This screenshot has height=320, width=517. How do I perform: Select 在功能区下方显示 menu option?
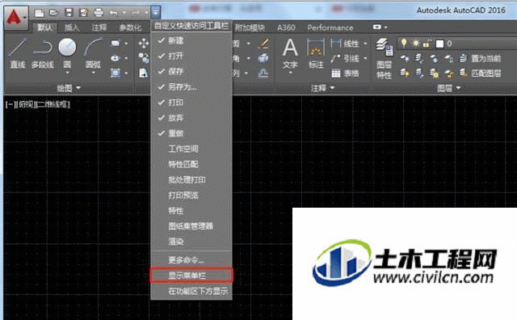[x=191, y=291]
